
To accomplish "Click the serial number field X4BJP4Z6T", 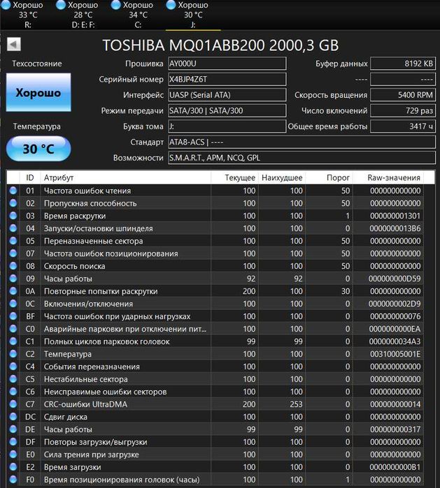I will click(227, 80).
